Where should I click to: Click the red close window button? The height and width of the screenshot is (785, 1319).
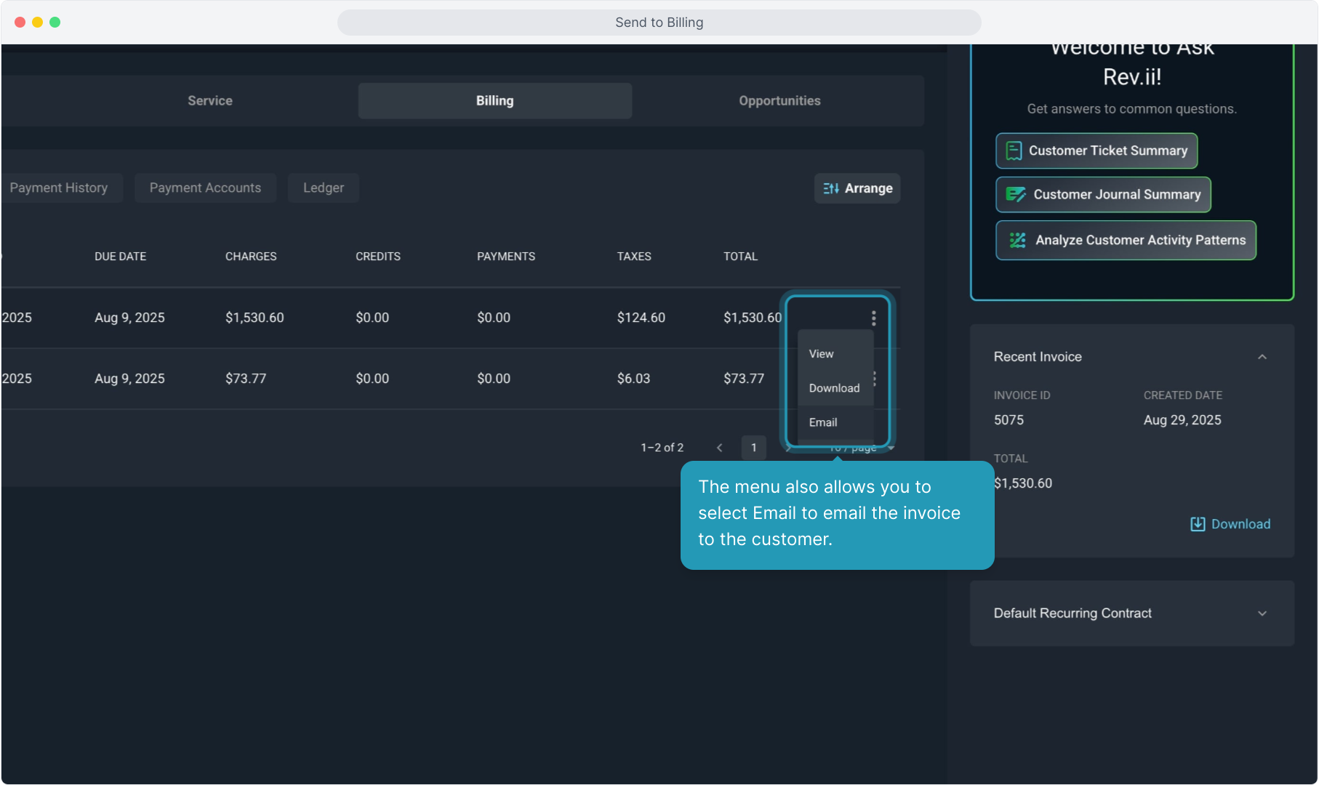click(20, 23)
